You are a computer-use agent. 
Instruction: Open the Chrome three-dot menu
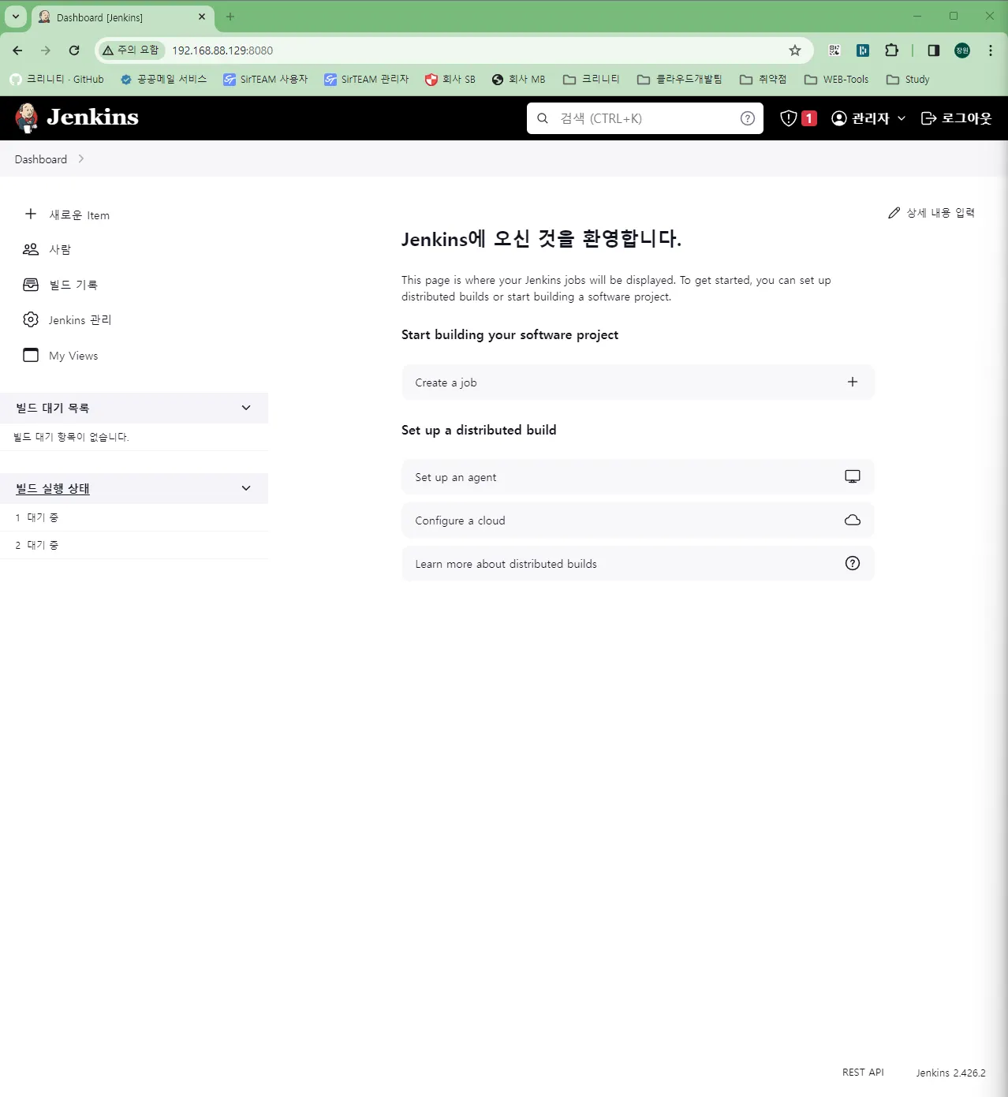coord(991,50)
